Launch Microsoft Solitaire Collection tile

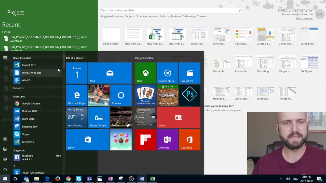point(145,95)
